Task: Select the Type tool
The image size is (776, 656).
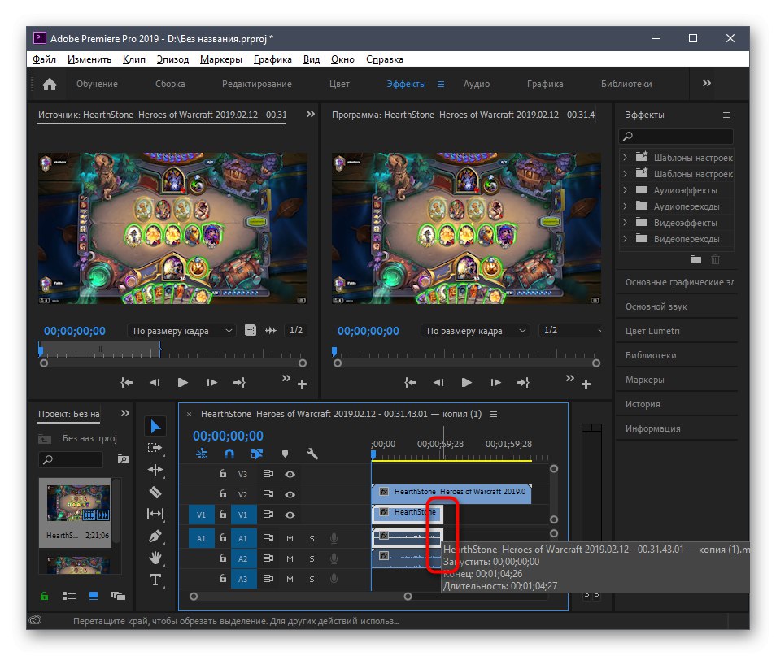Action: (155, 580)
